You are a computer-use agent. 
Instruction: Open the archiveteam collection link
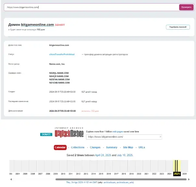(x=109, y=182)
